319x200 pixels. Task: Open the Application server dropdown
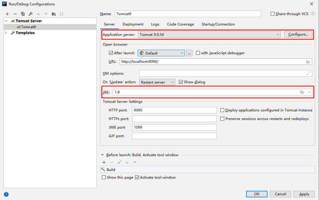coord(278,34)
